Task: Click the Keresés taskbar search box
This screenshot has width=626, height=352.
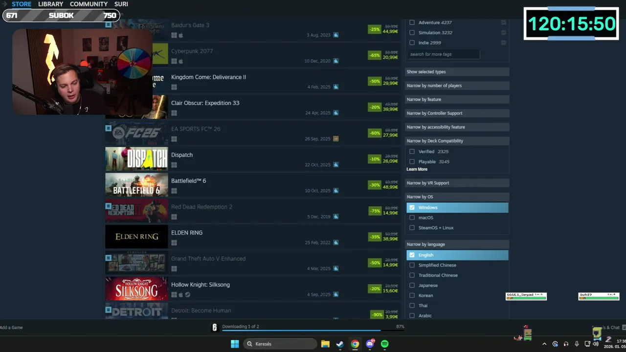Action: coord(280,344)
